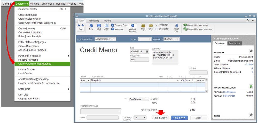
Task: Click the Attach File paperclip icon
Action: [177, 26]
